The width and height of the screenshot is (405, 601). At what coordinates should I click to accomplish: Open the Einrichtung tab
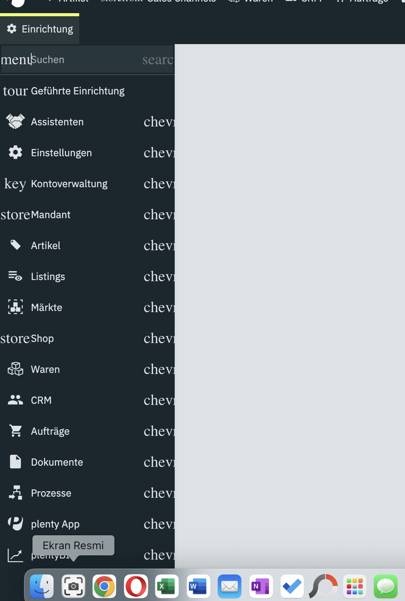pos(40,29)
